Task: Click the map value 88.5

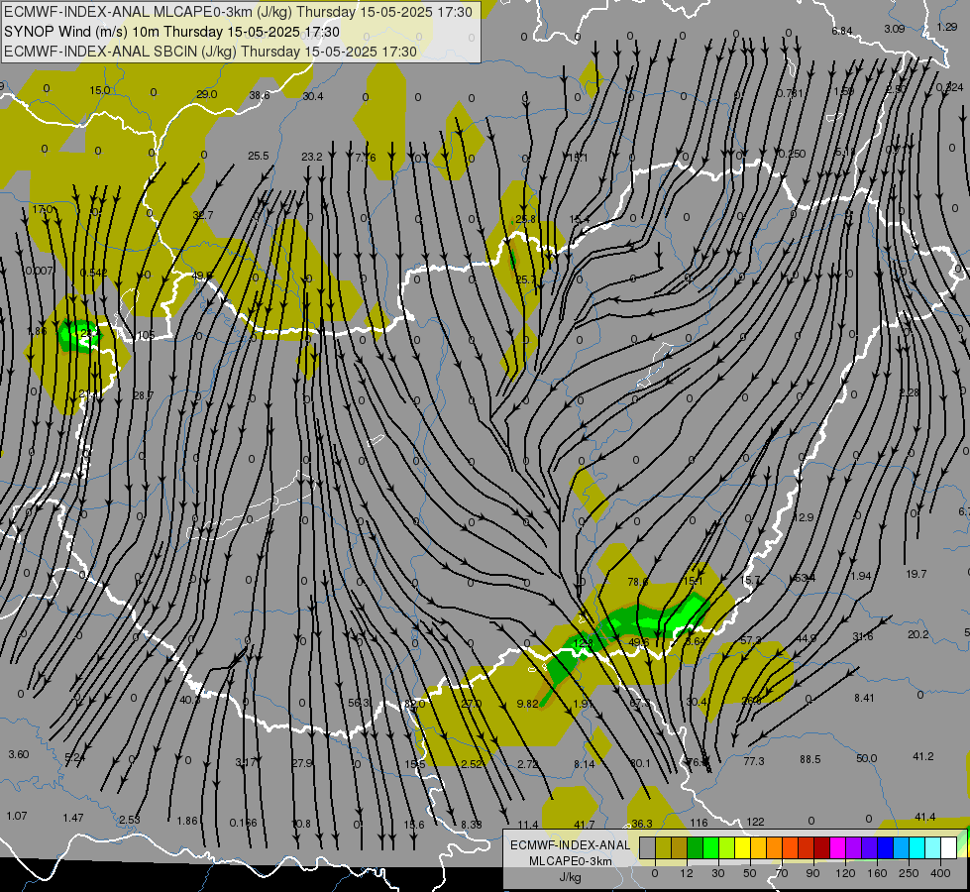Action: click(x=810, y=759)
